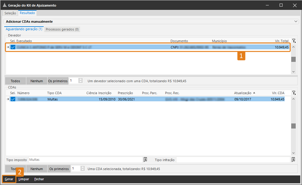Select the Aguardando geração (1) tab
This screenshot has height=185, width=302.
coord(24,29)
